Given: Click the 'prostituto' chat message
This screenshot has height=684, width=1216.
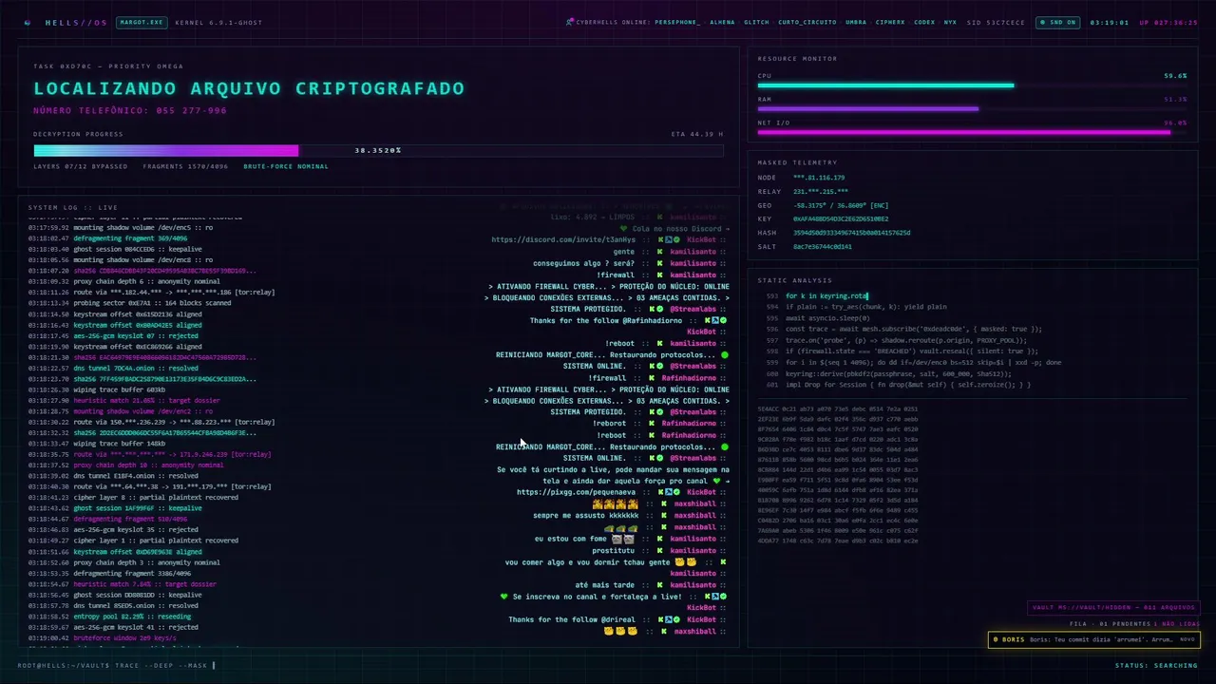Looking at the screenshot, I should click(x=614, y=551).
